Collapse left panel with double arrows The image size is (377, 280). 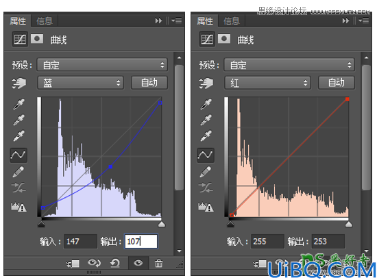coord(158,21)
